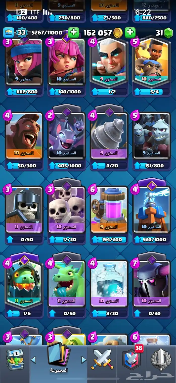176x383 pixels.
Task: Tap the gold coin icon
Action: (118, 33)
